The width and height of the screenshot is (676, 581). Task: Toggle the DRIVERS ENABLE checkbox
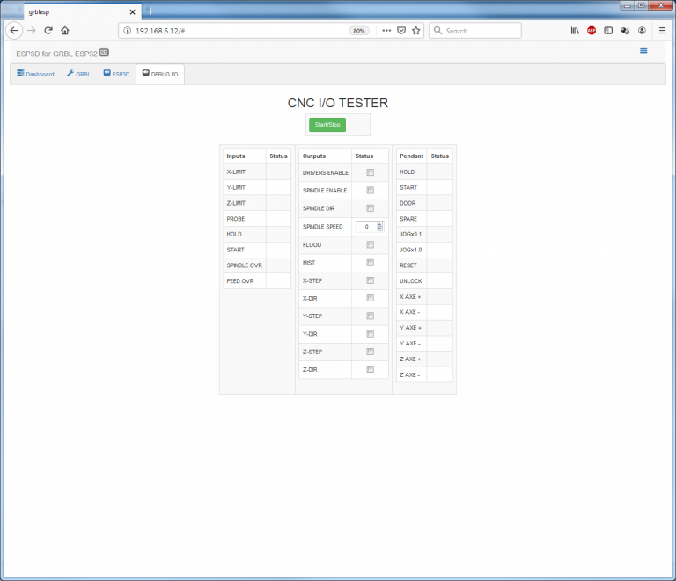click(370, 172)
